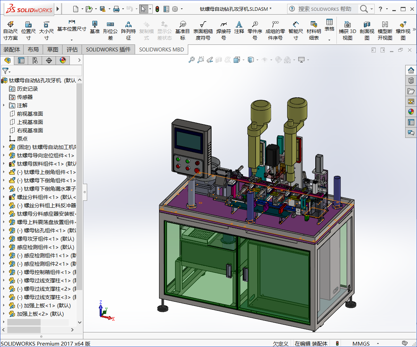Screen dimensions: 417x347
Task: Click the Save icon in quick toolbar
Action: click(x=102, y=9)
